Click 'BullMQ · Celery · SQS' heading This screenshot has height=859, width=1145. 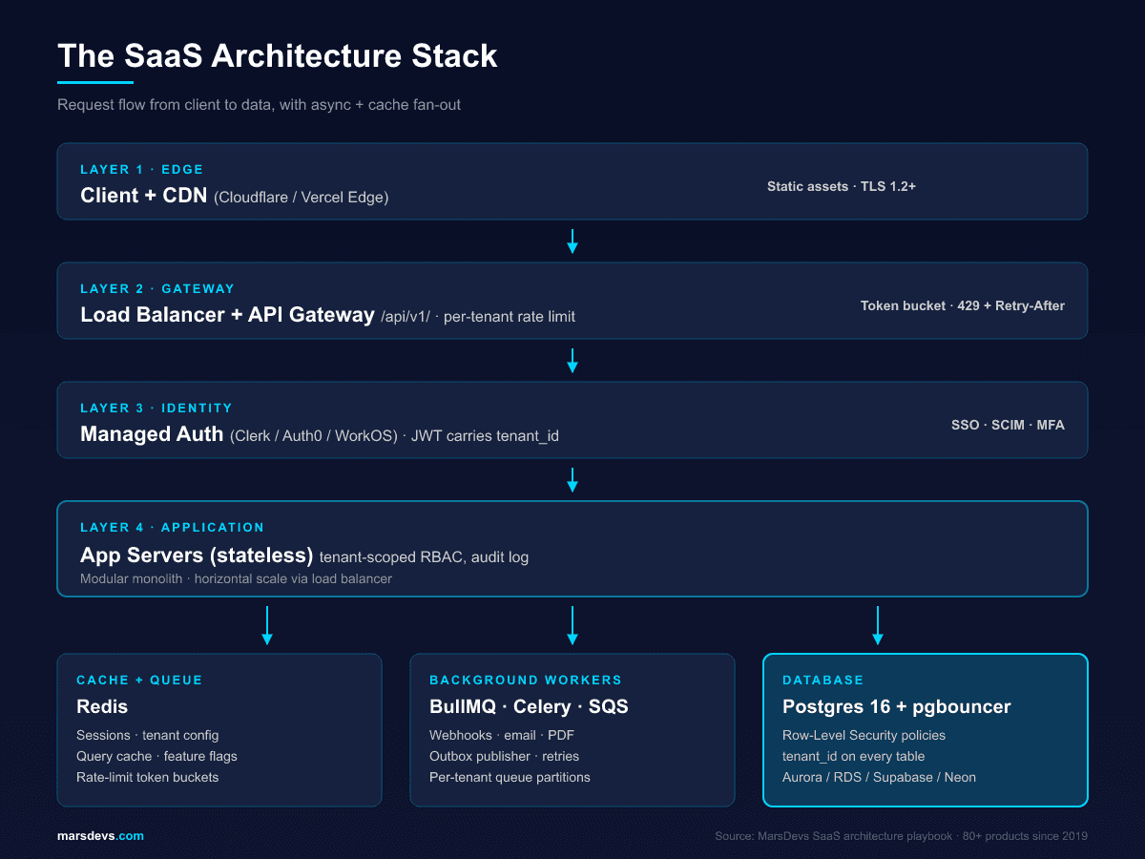click(x=529, y=707)
